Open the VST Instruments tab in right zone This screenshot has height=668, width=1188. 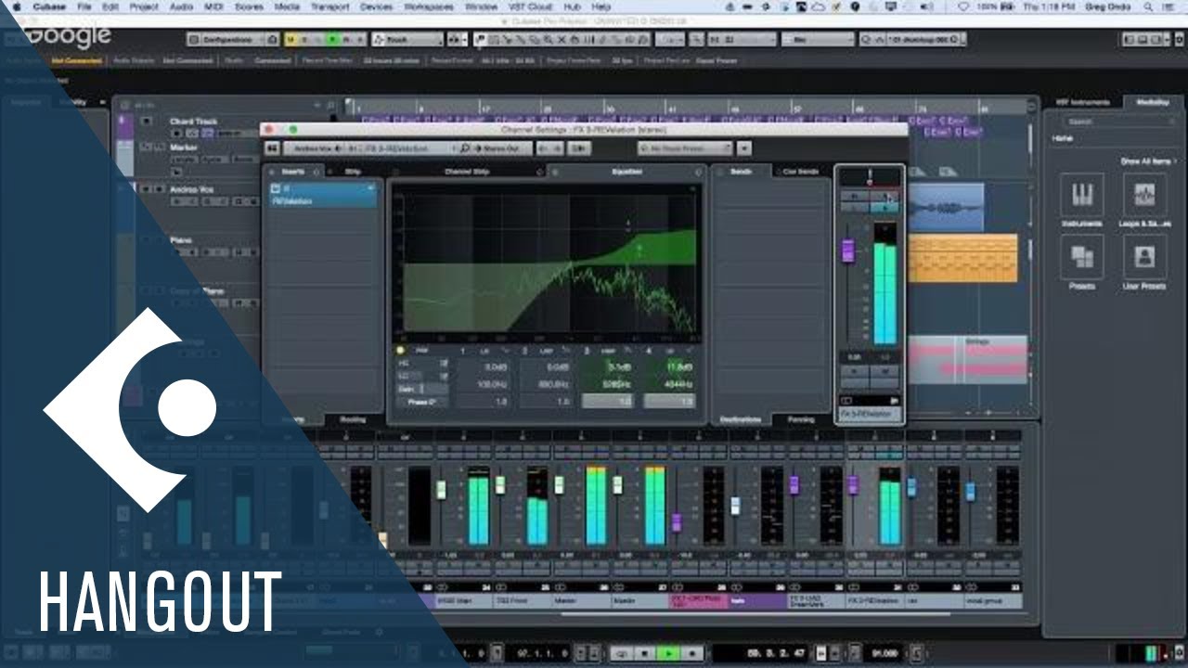[x=1082, y=102]
